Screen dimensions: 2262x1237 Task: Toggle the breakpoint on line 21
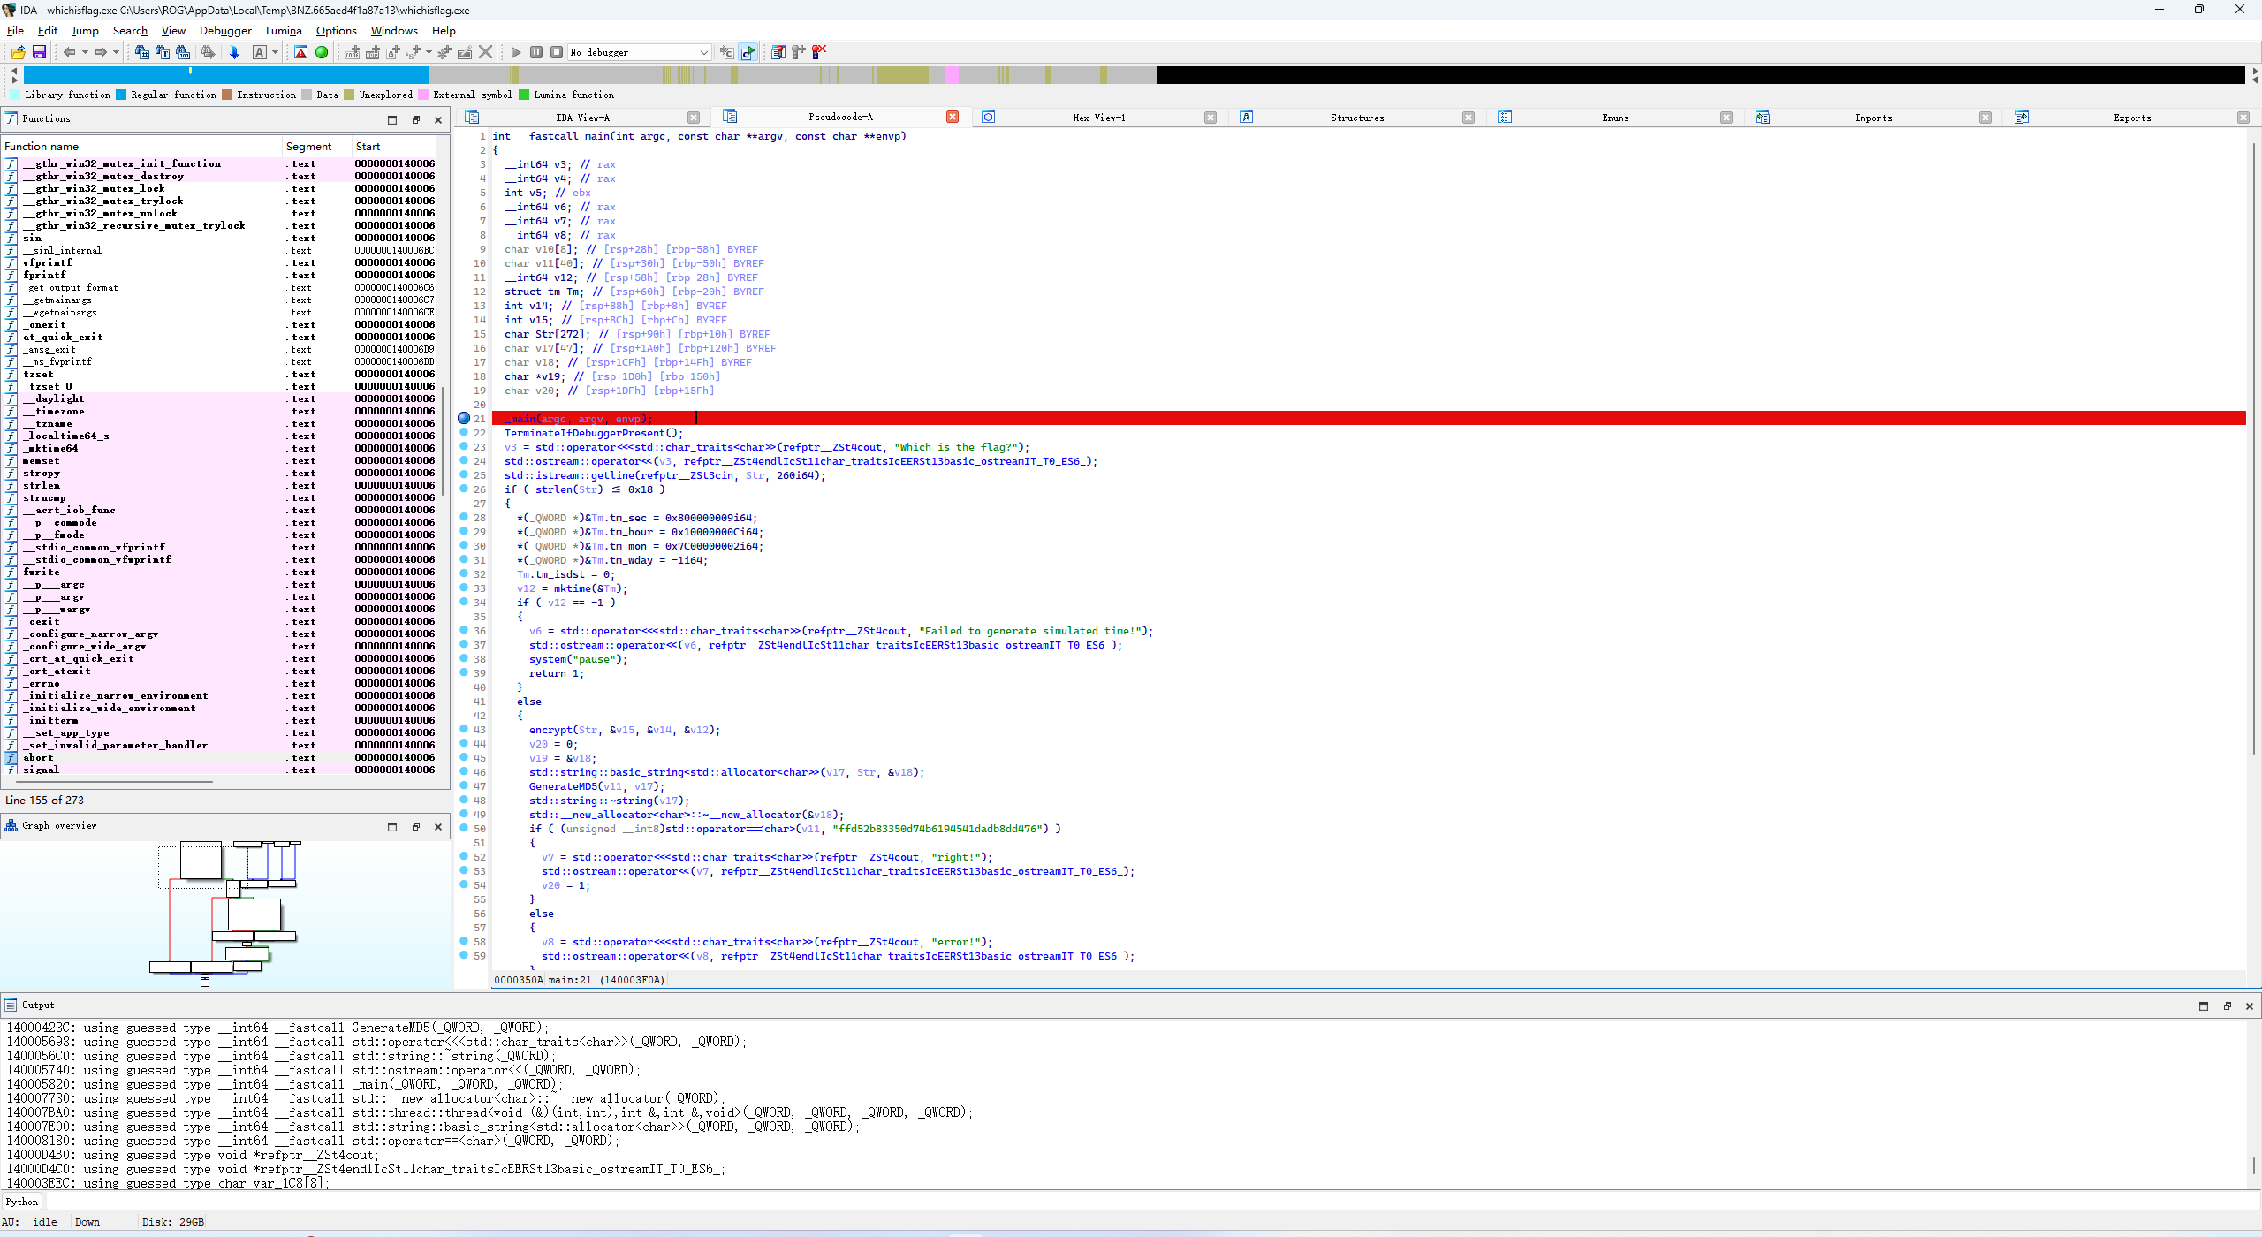(x=464, y=418)
